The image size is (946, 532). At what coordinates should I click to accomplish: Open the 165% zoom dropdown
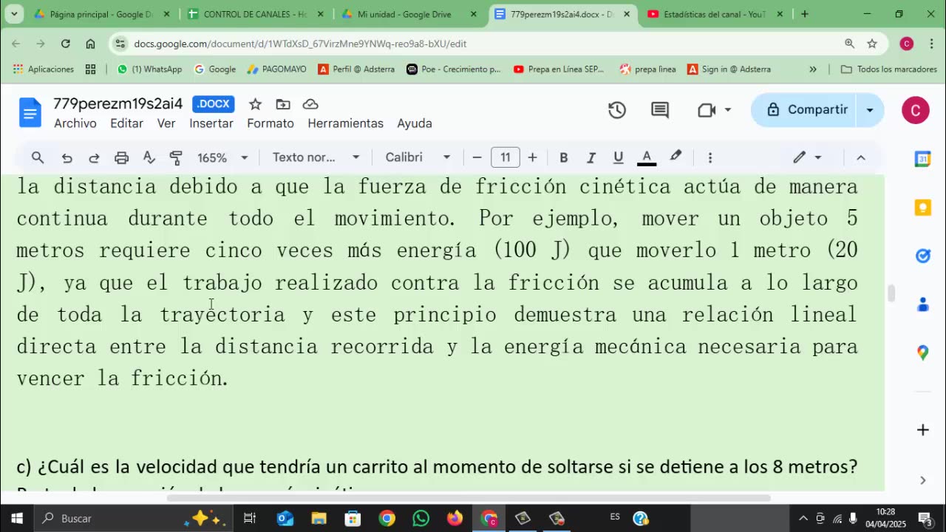click(222, 157)
